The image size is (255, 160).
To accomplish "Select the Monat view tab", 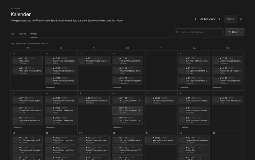I will pyautogui.click(x=34, y=34).
